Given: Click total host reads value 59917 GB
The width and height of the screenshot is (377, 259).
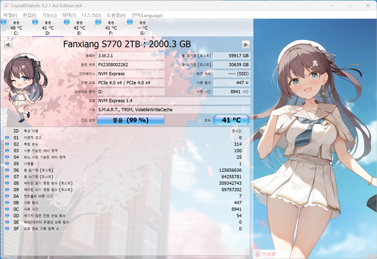Looking at the screenshot, I should click(x=231, y=56).
